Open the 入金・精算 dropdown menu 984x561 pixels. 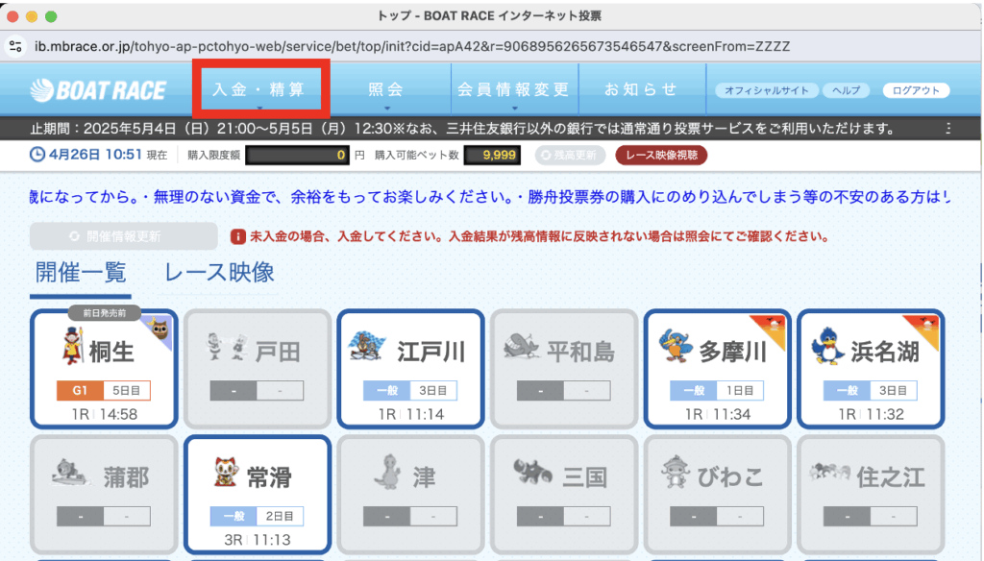pos(258,89)
